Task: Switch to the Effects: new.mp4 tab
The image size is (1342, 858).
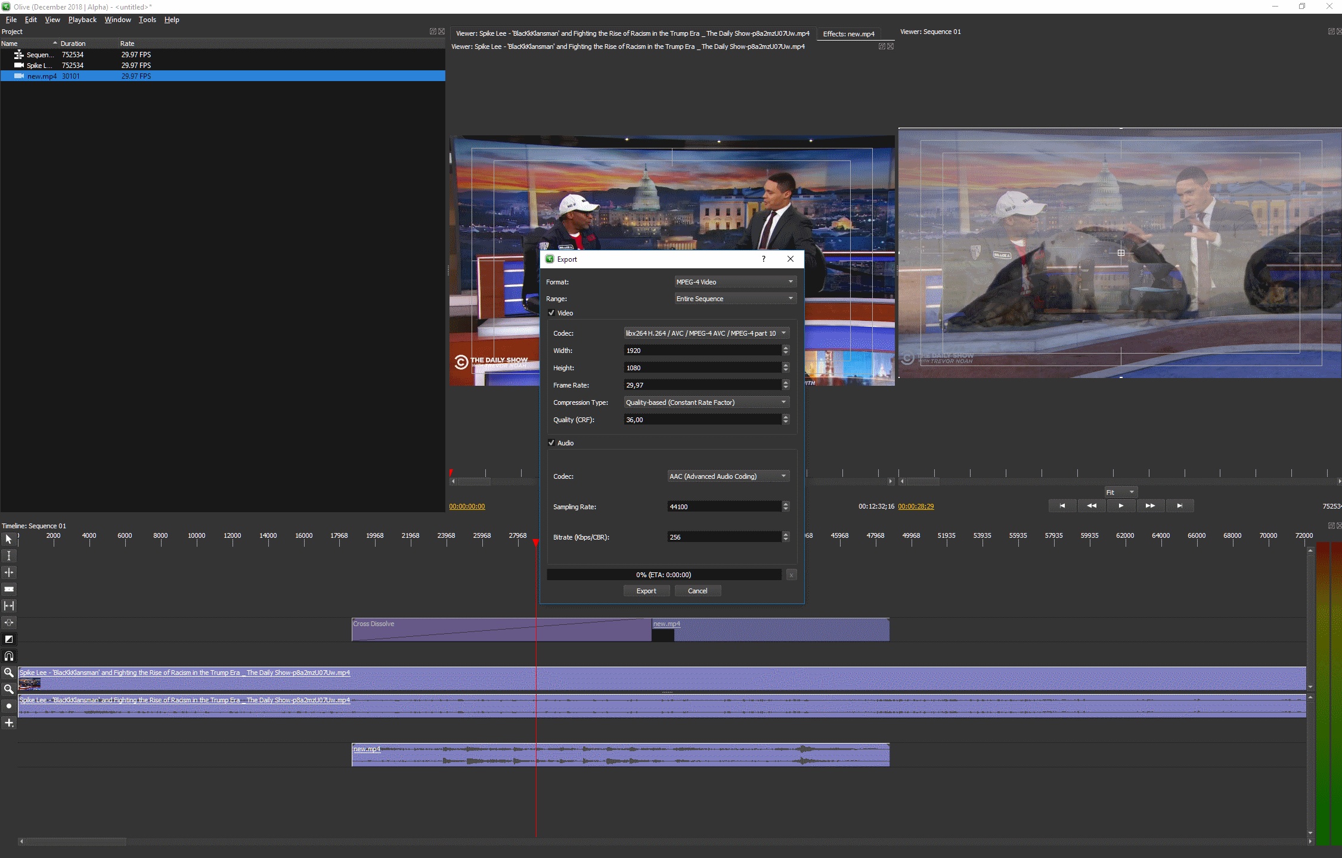Action: click(x=848, y=33)
